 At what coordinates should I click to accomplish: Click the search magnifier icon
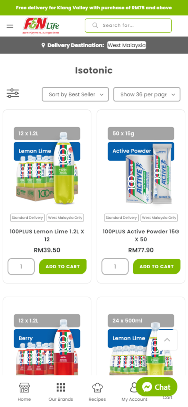pyautogui.click(x=95, y=25)
